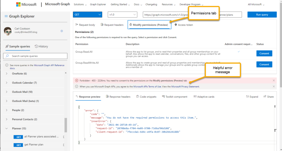282x151 pixels.
Task: Share the current query
Action: coord(269,97)
